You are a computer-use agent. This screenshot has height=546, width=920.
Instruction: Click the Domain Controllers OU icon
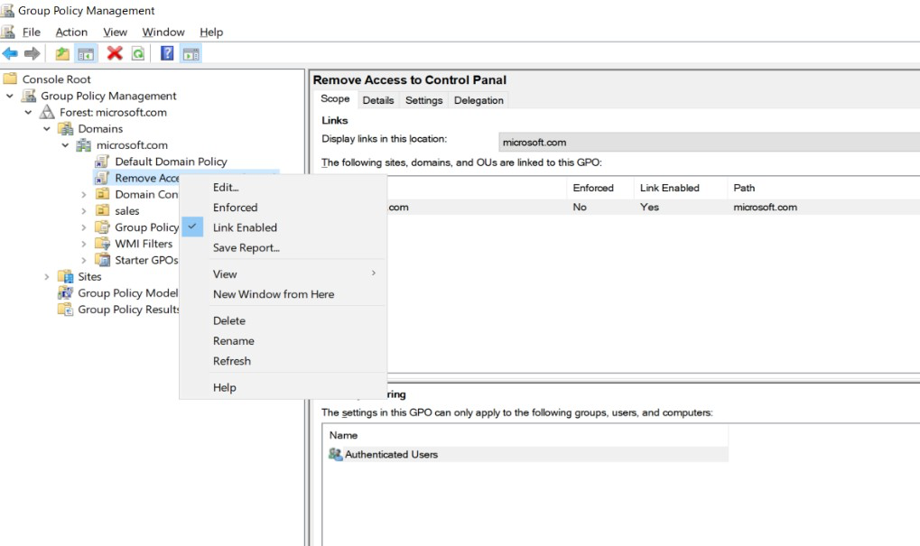pyautogui.click(x=102, y=193)
